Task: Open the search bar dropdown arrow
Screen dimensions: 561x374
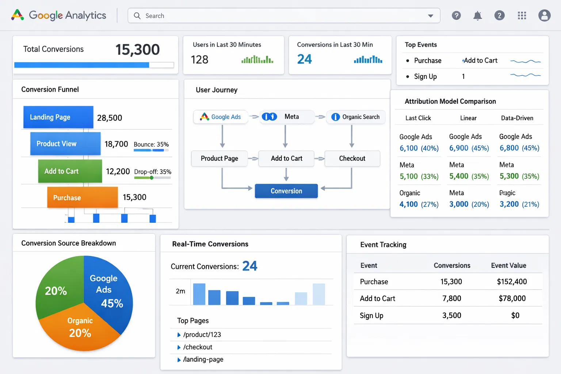Action: pos(430,16)
